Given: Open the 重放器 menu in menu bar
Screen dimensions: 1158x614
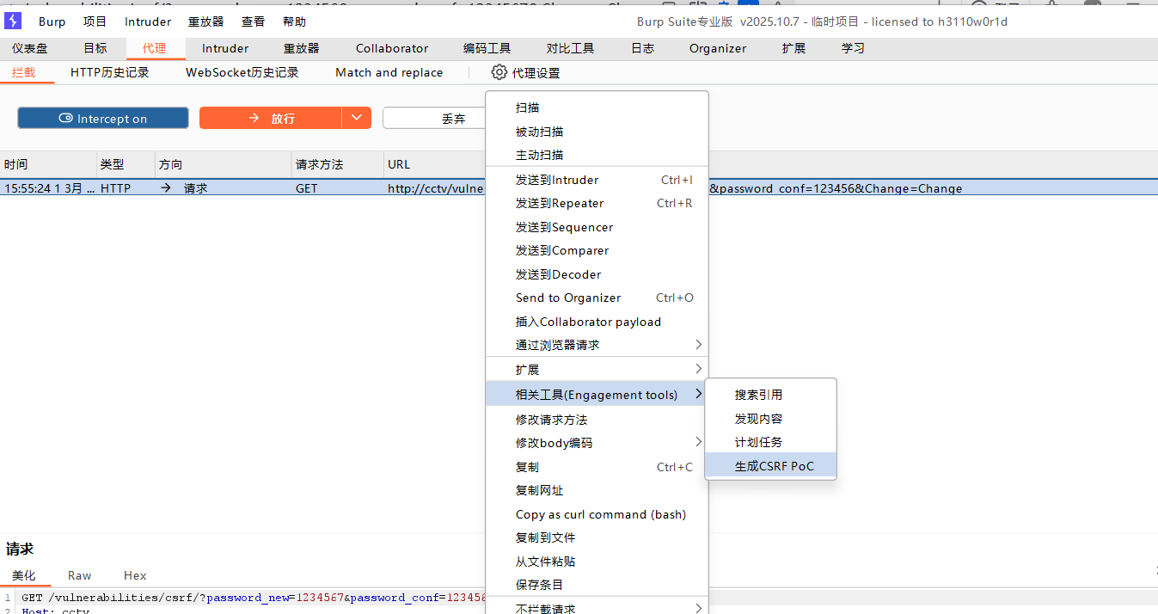Looking at the screenshot, I should (206, 21).
